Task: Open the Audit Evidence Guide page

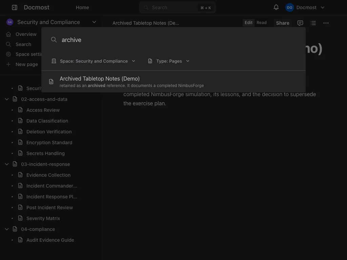Action: coord(50,240)
